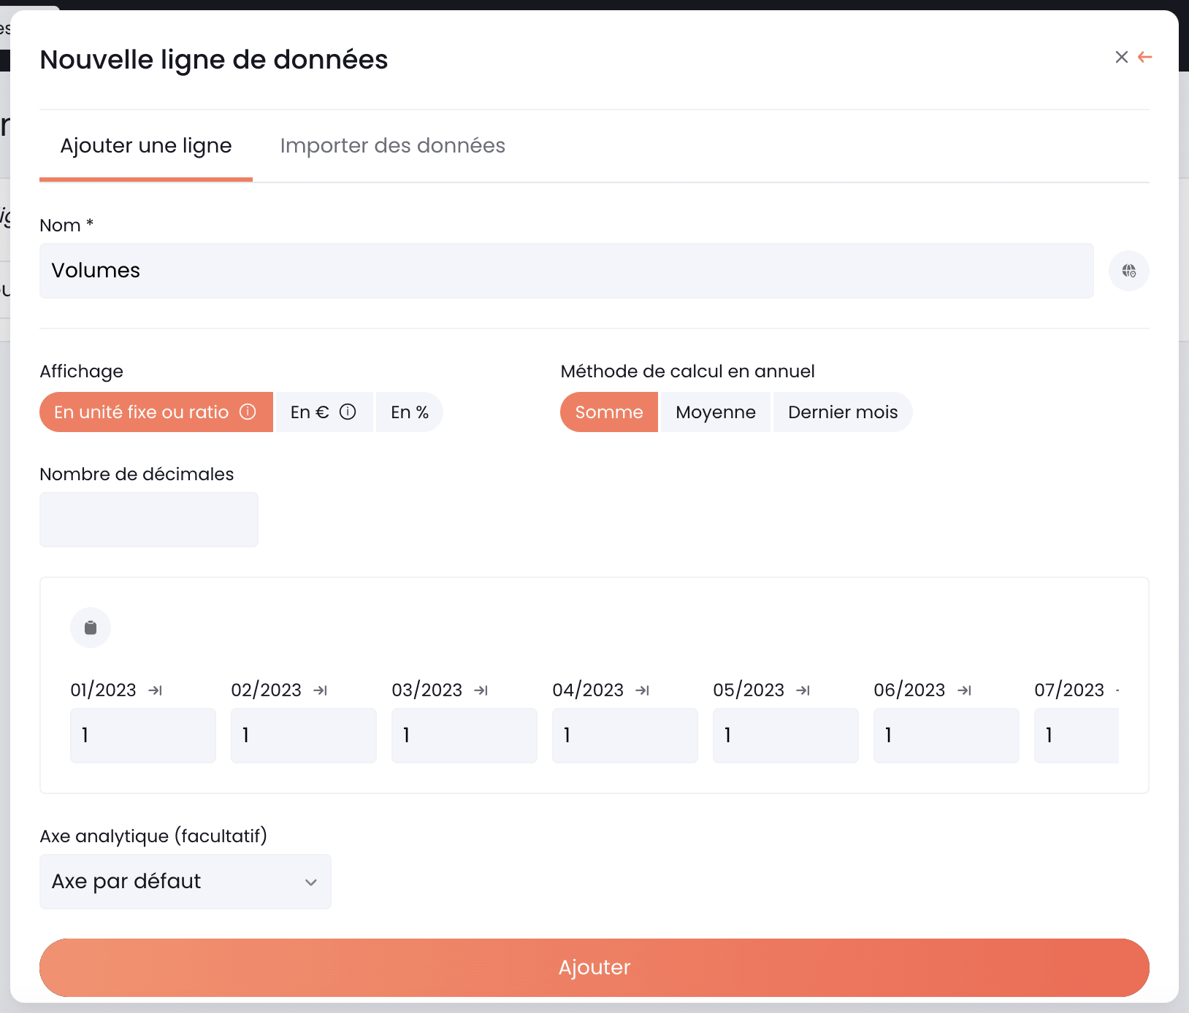Select 'En %' display mode
Screen dimensions: 1189x1013
pyautogui.click(x=409, y=412)
